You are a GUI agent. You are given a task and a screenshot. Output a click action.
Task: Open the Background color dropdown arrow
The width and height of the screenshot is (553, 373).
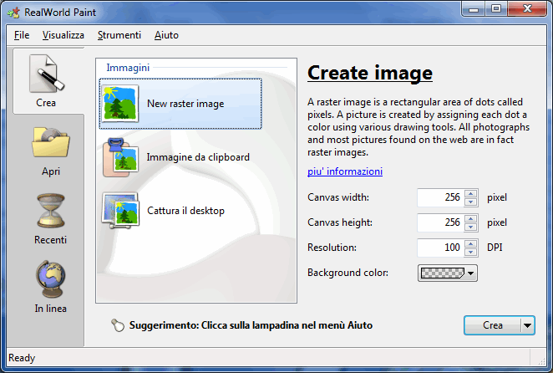(x=470, y=273)
